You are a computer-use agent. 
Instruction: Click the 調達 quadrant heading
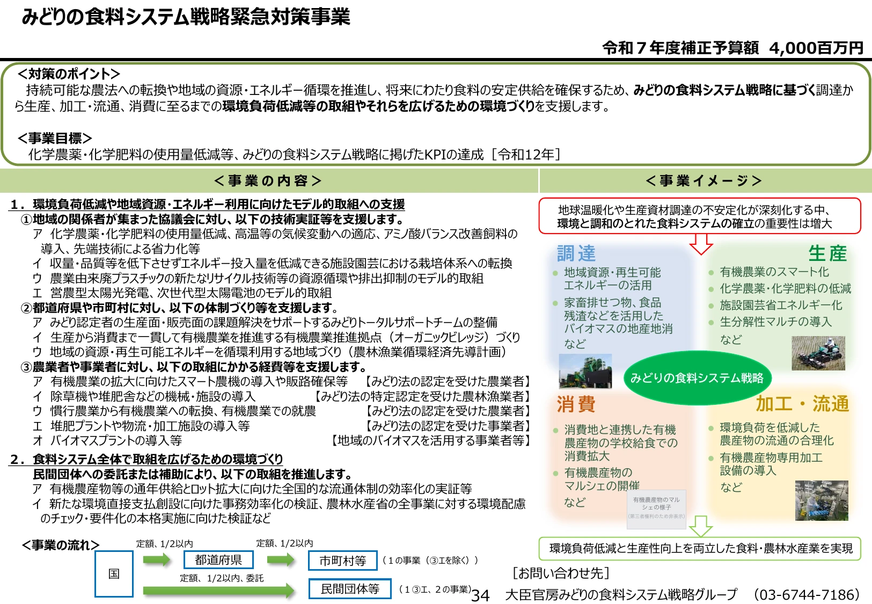(576, 253)
